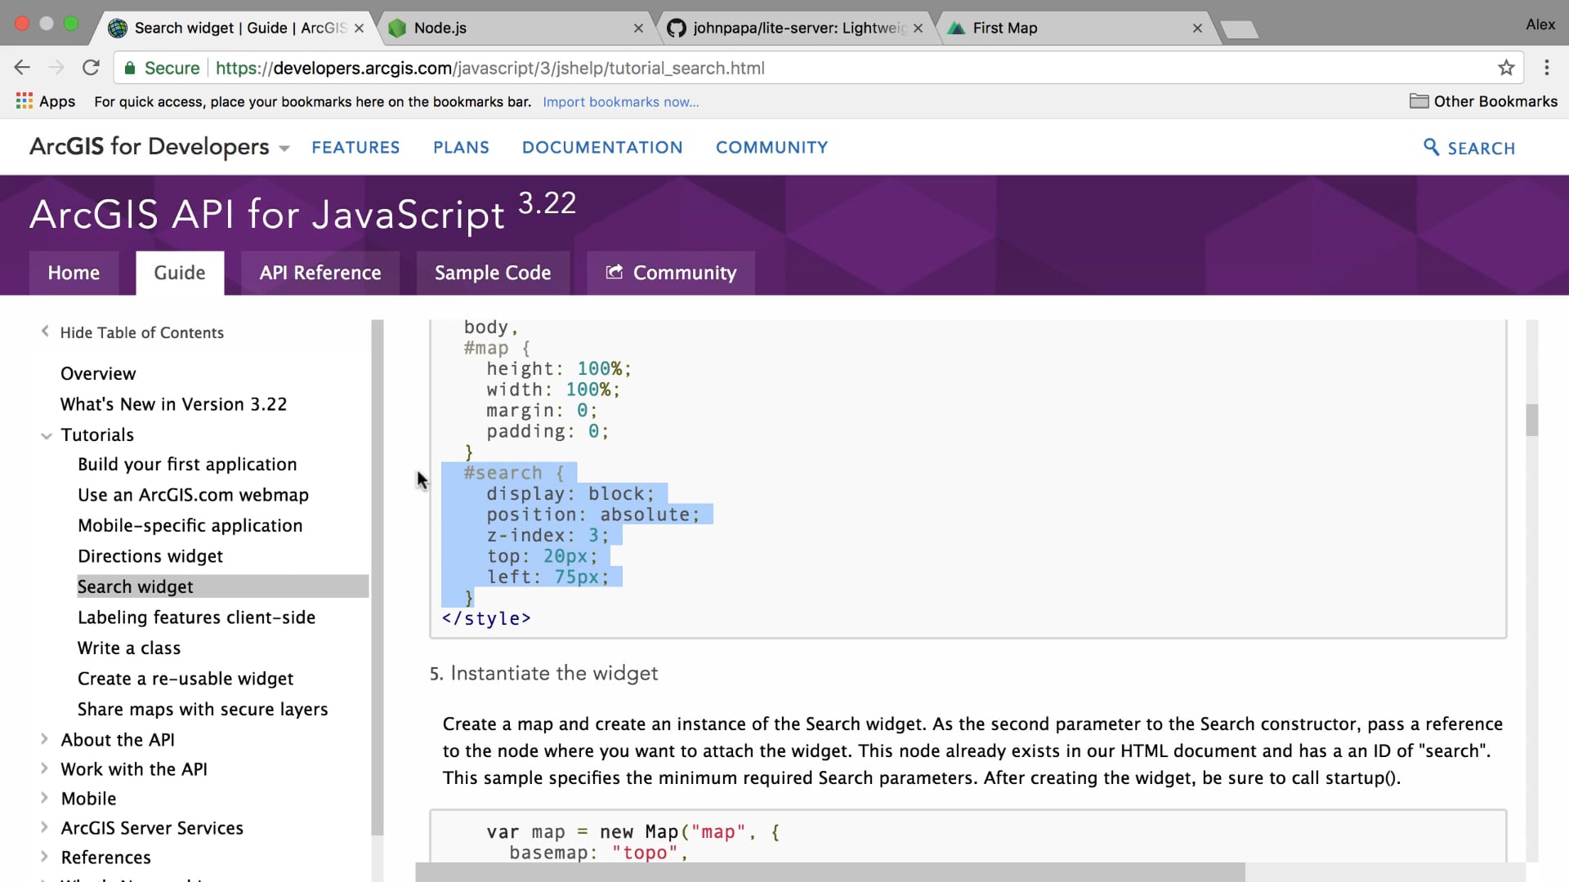Switch to the API Reference tab
The width and height of the screenshot is (1569, 882).
tap(320, 273)
